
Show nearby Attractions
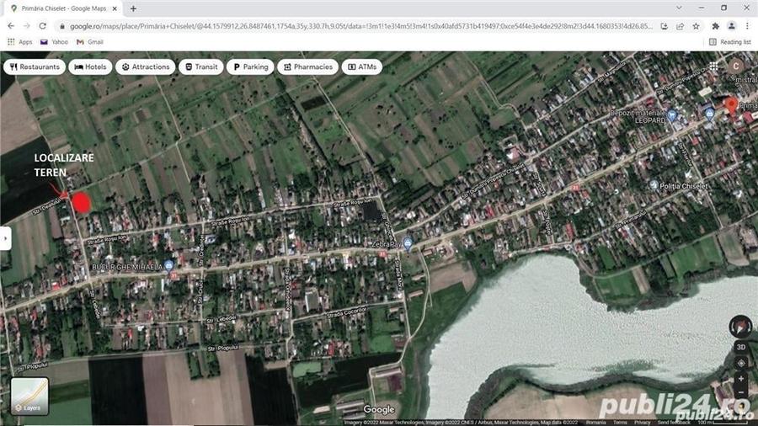click(x=146, y=67)
